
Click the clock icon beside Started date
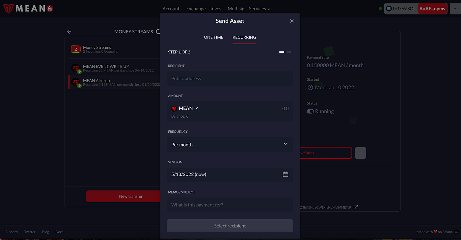(x=310, y=87)
